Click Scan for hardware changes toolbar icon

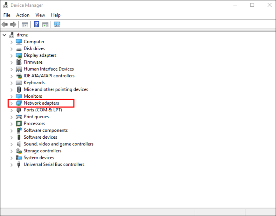57,24
